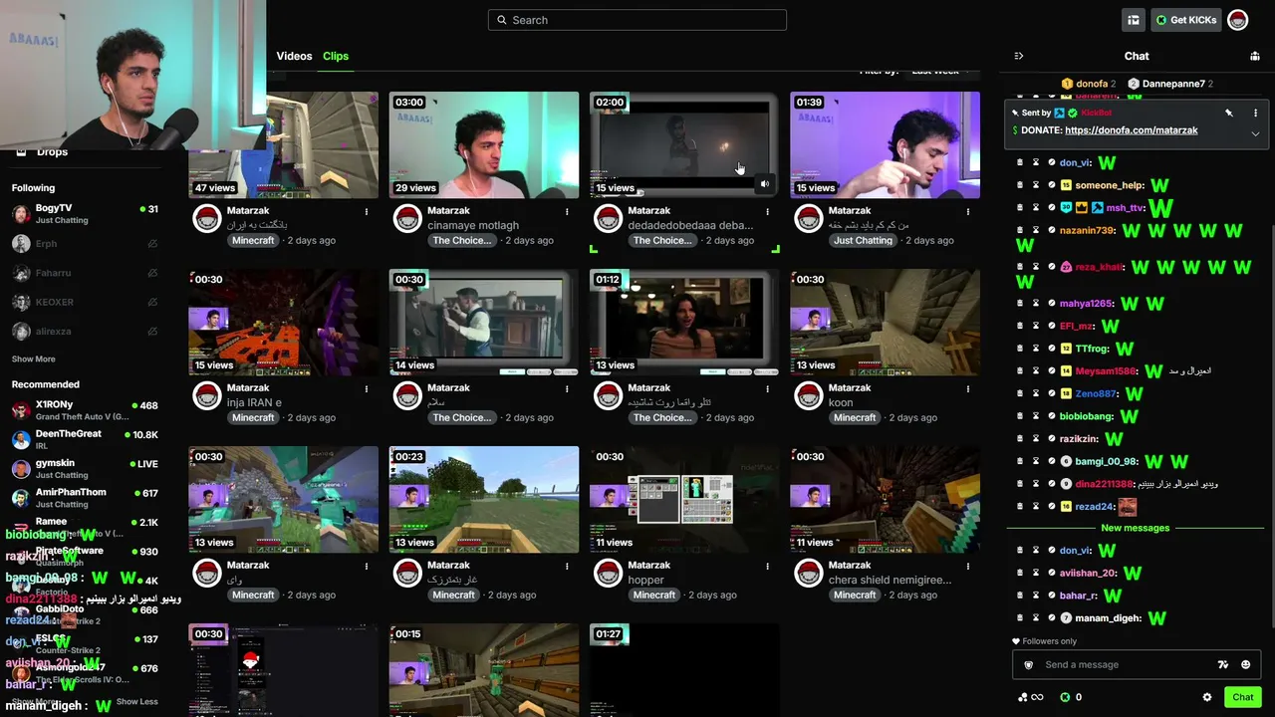
Task: Open options menu for the inja IRAN e clip
Action: (367, 388)
